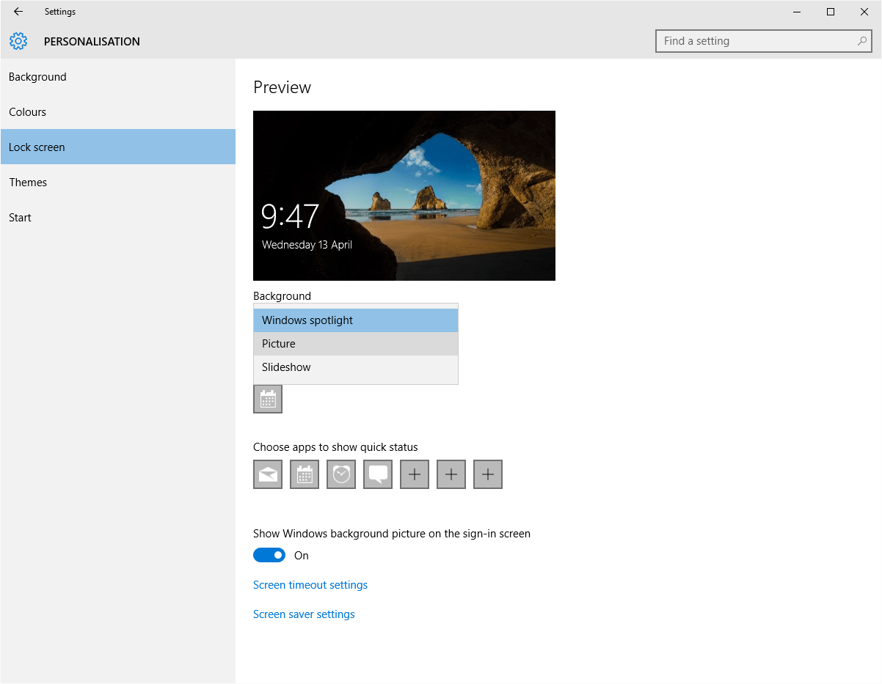This screenshot has height=684, width=882.
Task: Click the Personalisation gear icon
Action: coord(18,41)
